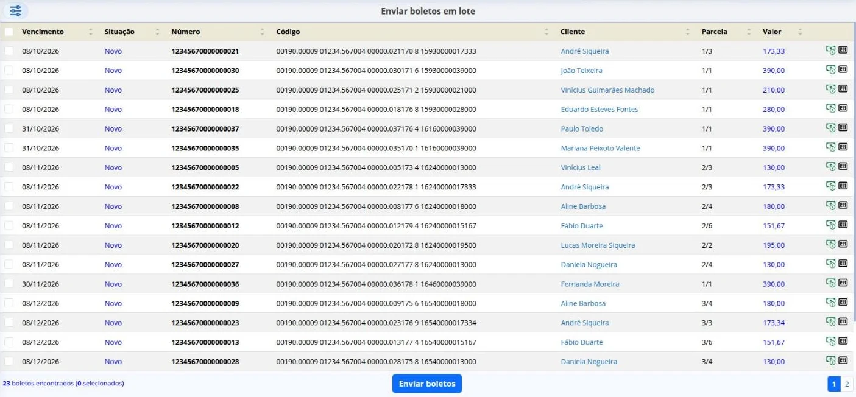Click green money icon for Lucas Moreira Siqueira

830,245
